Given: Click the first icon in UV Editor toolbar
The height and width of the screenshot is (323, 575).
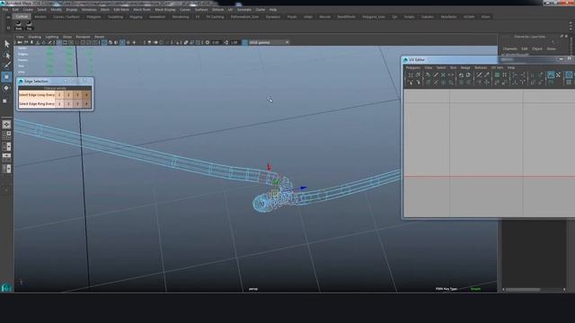Looking at the screenshot, I should [411, 74].
